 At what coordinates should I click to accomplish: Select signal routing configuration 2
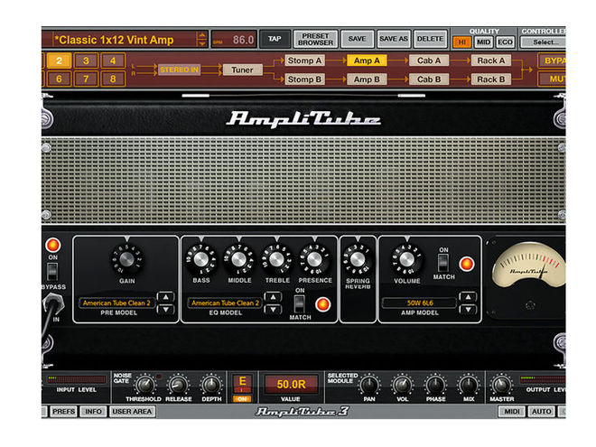coord(59,61)
